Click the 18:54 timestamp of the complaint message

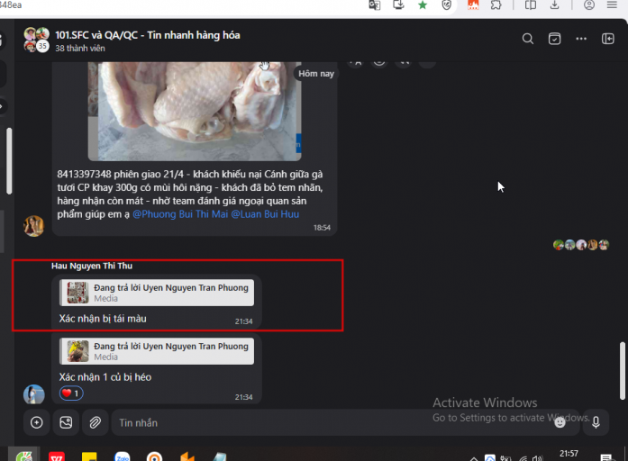point(322,228)
